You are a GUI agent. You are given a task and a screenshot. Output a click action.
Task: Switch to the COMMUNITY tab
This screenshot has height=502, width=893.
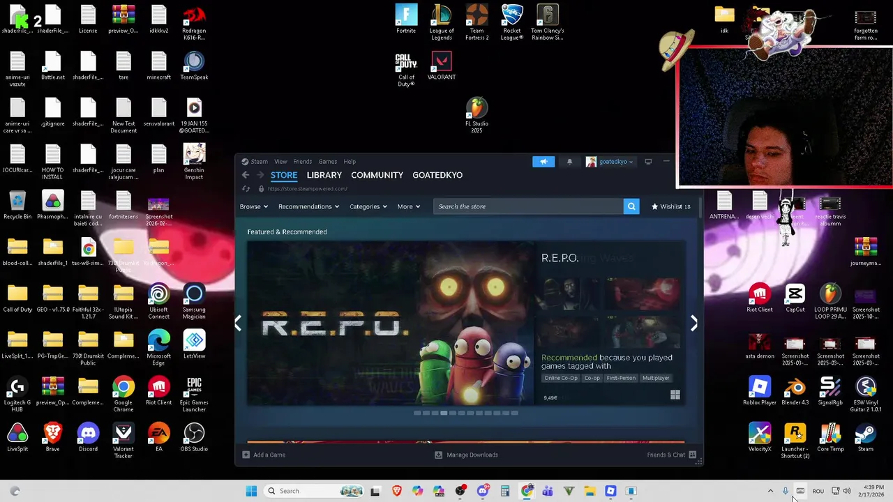coord(377,175)
